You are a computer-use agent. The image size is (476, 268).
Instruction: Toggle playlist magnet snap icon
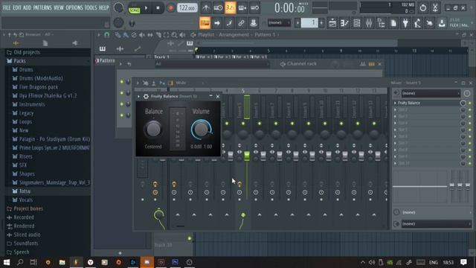click(107, 35)
